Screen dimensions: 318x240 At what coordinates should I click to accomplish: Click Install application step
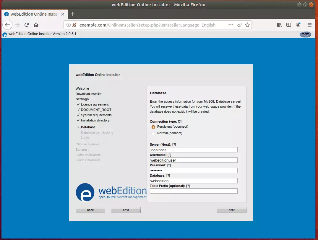(88, 154)
